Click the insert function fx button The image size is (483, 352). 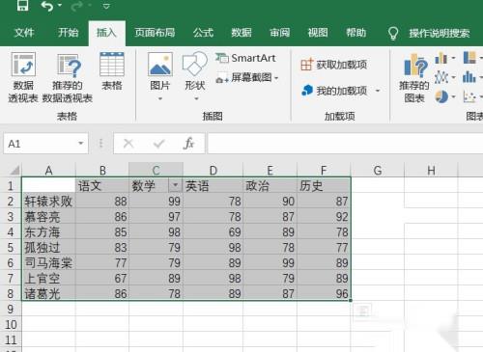click(189, 144)
